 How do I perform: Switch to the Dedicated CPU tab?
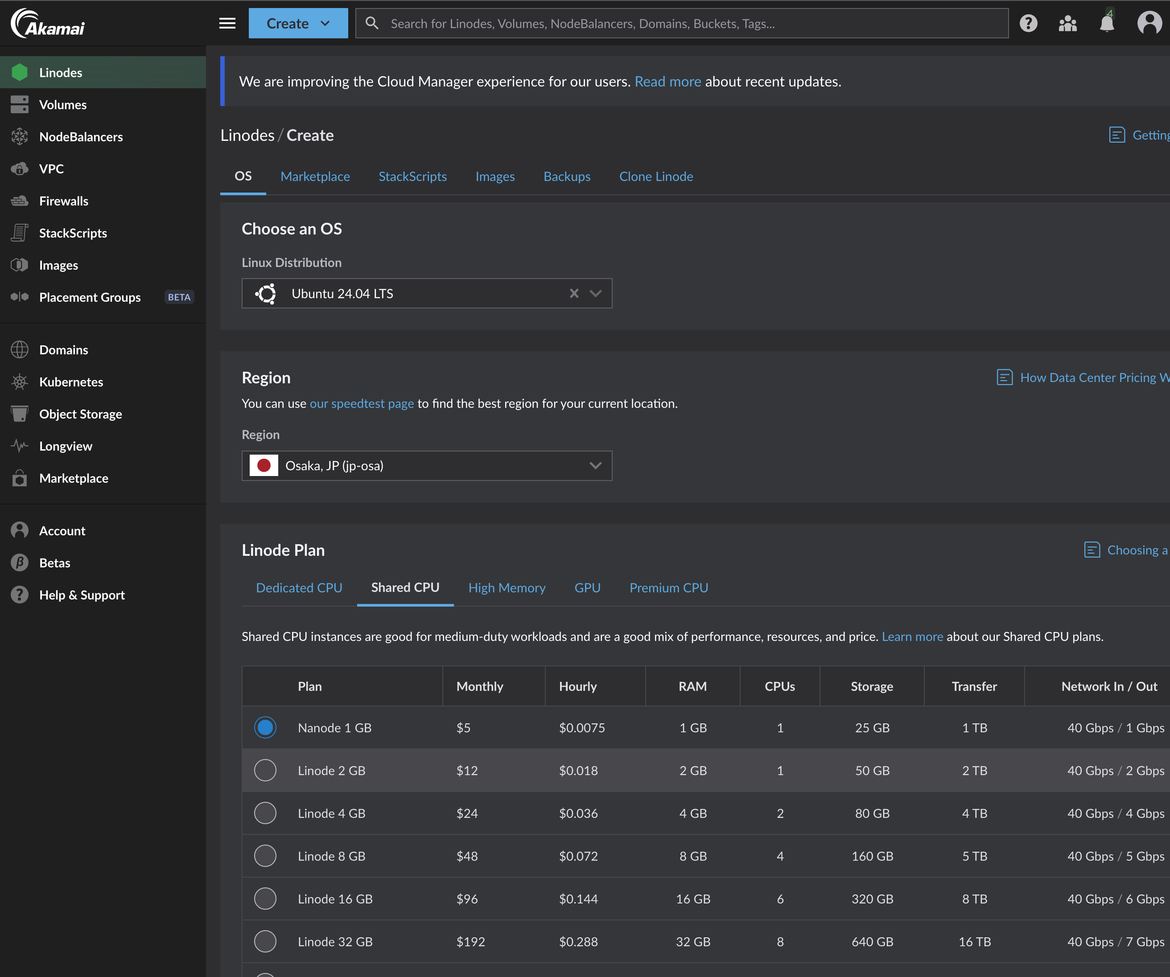[x=299, y=587]
